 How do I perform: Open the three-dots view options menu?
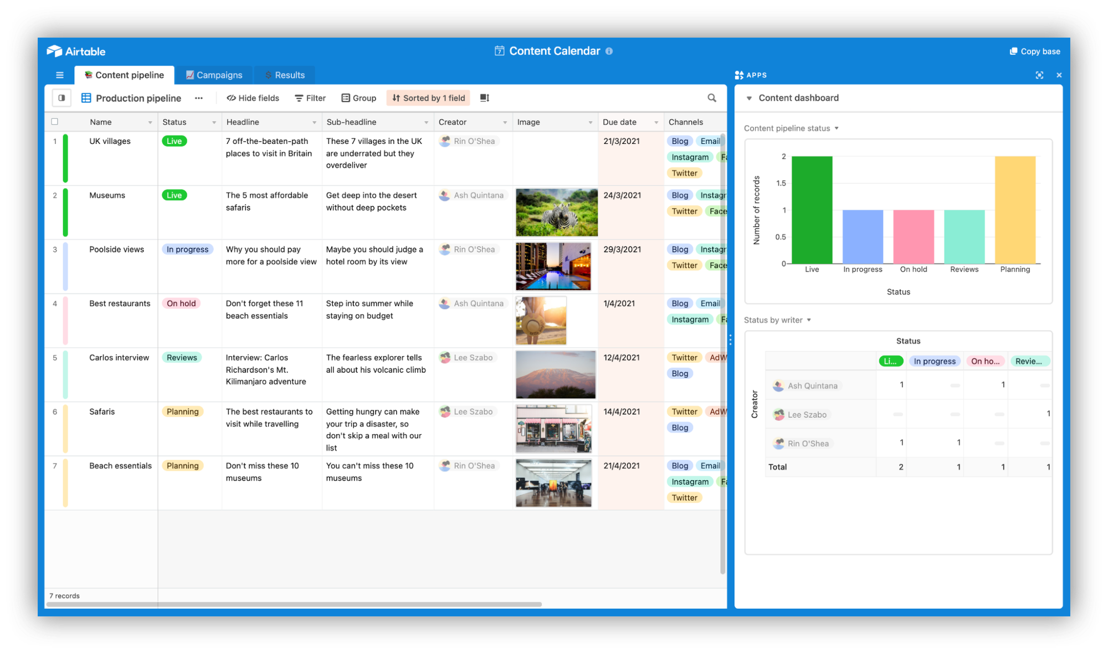pyautogui.click(x=199, y=98)
